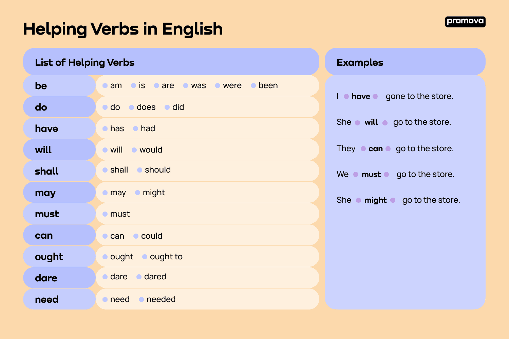The image size is (509, 339).
Task: Click the bullet dot before "could"
Action: point(136,236)
